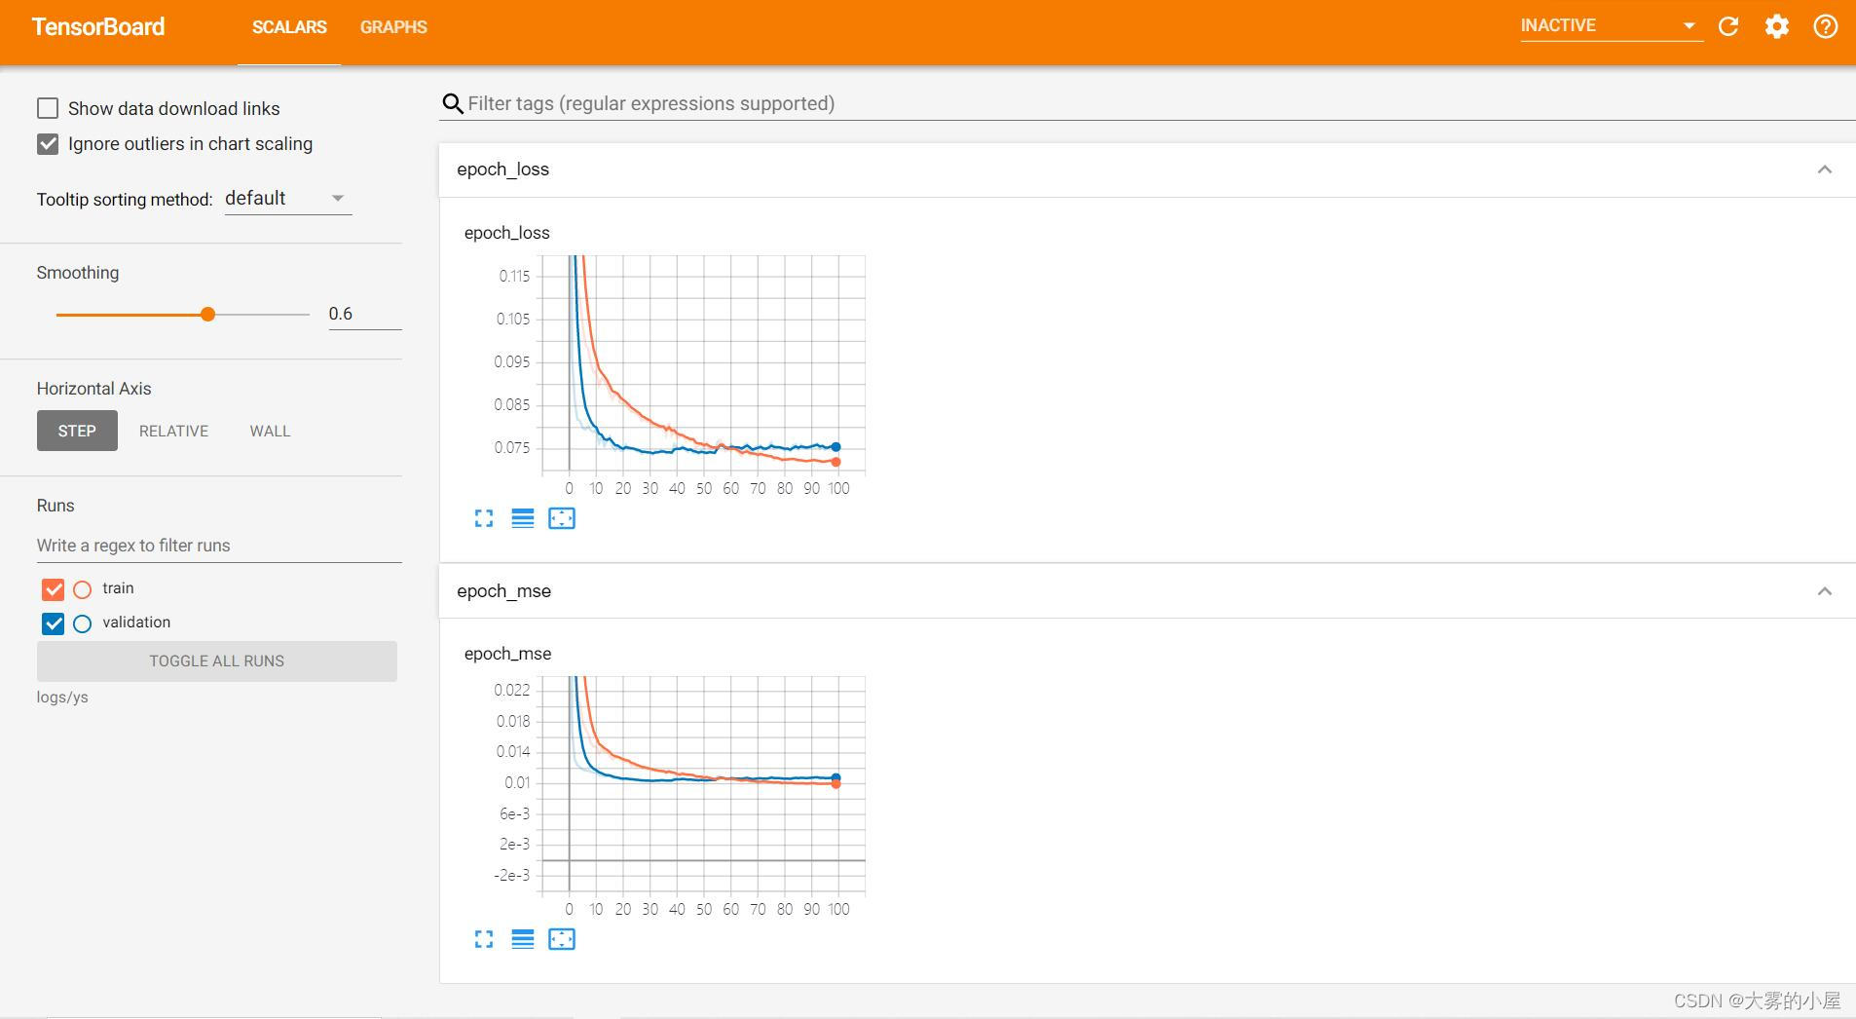Select RELATIVE horizontal axis
The height and width of the screenshot is (1019, 1856).
(x=173, y=431)
